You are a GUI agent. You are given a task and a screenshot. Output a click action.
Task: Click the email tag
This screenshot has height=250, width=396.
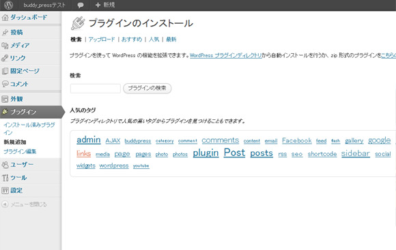point(271,141)
